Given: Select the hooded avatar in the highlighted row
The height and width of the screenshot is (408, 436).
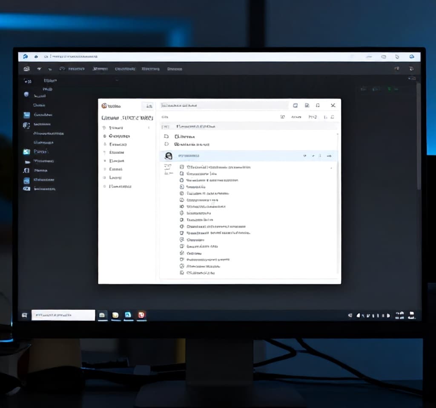Looking at the screenshot, I should [169, 156].
